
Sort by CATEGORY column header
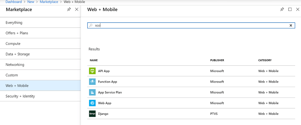[265, 60]
